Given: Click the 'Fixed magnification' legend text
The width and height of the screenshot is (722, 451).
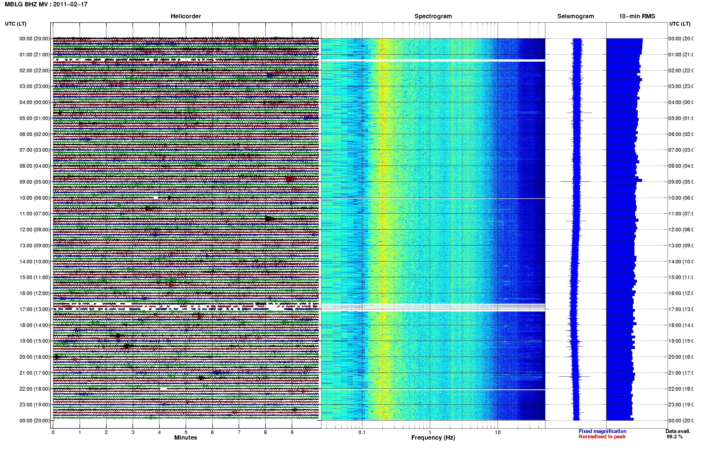Looking at the screenshot, I should click(602, 431).
